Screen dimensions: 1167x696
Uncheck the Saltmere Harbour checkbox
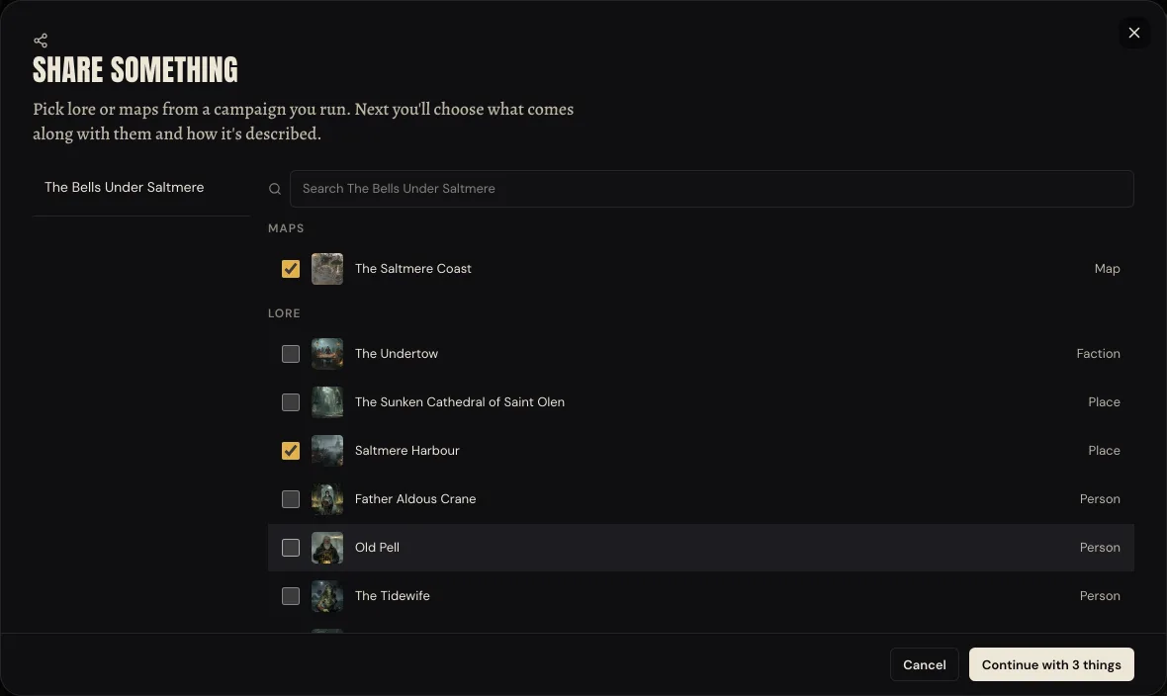(290, 451)
